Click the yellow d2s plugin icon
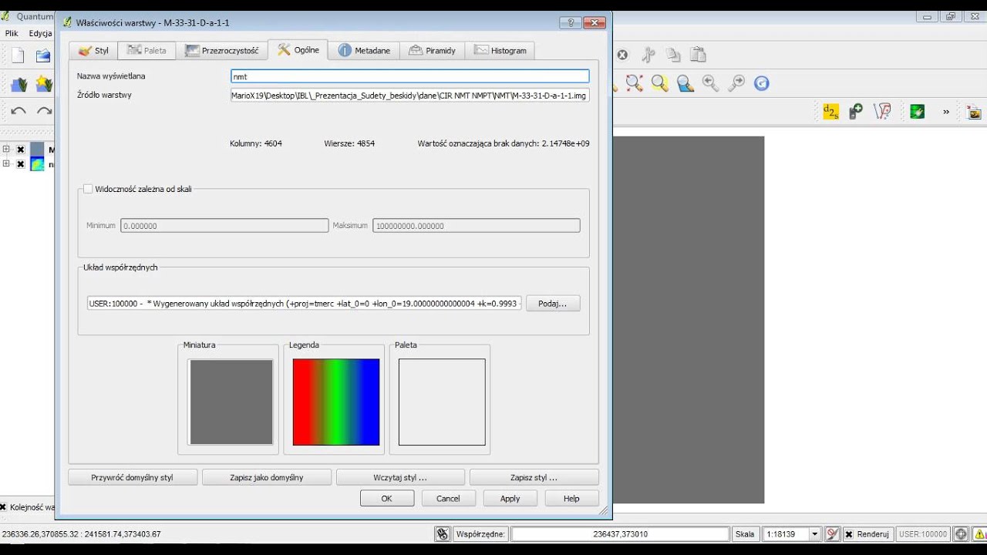This screenshot has height=555, width=987. coord(830,112)
